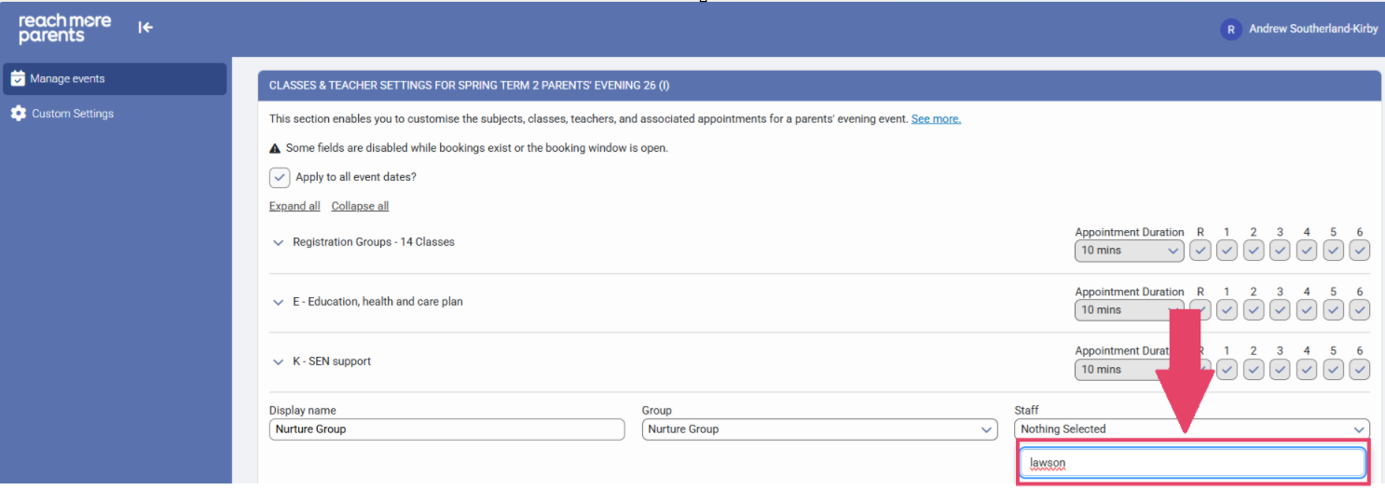Toggle year 3 checkbox for K - SEN support
The width and height of the screenshot is (1385, 490).
(x=1281, y=369)
